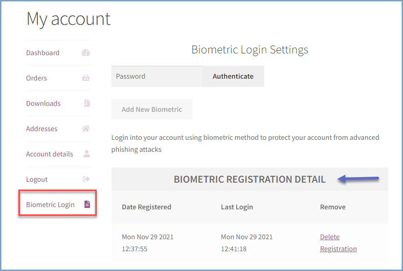The image size is (403, 271).
Task: Click the My account page heading
Action: point(68,19)
